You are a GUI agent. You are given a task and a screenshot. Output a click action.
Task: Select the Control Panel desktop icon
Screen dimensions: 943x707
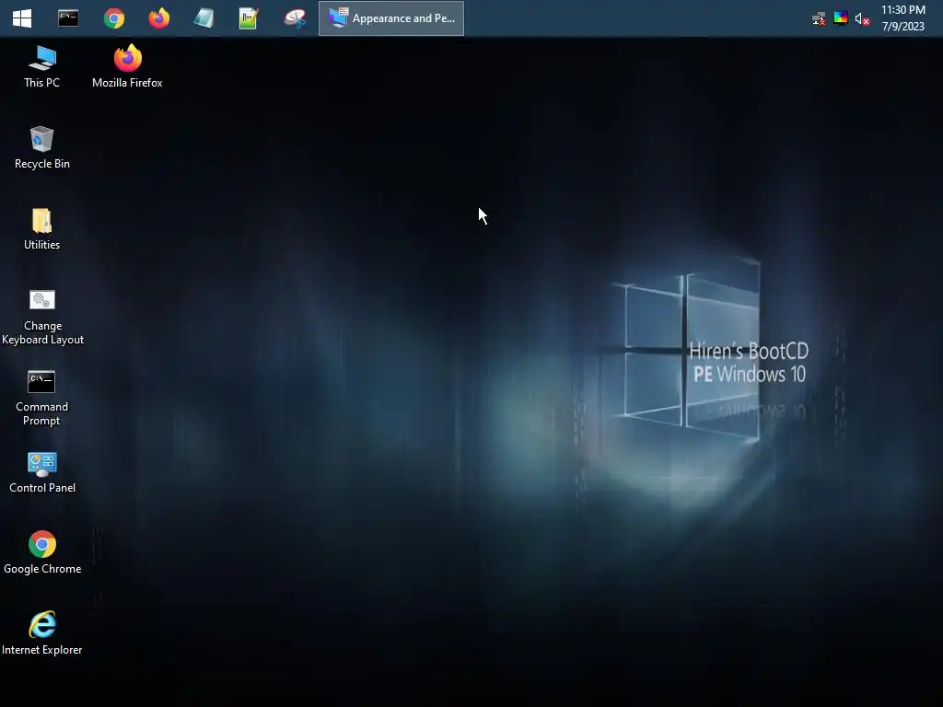point(42,472)
